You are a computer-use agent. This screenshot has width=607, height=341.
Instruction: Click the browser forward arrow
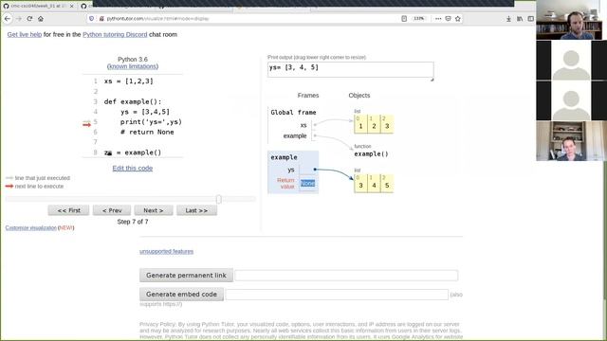[19, 19]
